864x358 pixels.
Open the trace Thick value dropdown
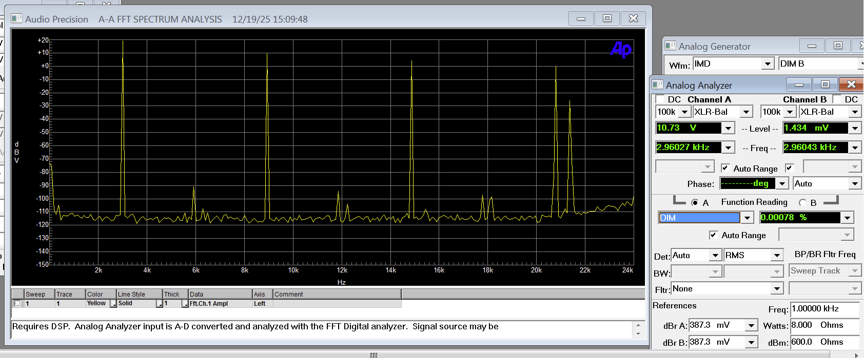pos(185,304)
